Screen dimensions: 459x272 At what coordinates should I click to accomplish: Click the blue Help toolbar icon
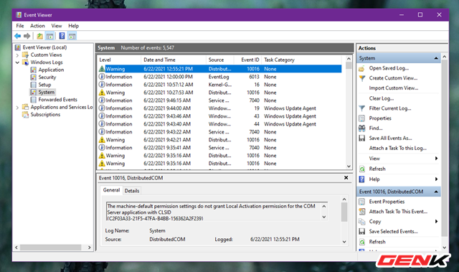pos(62,36)
